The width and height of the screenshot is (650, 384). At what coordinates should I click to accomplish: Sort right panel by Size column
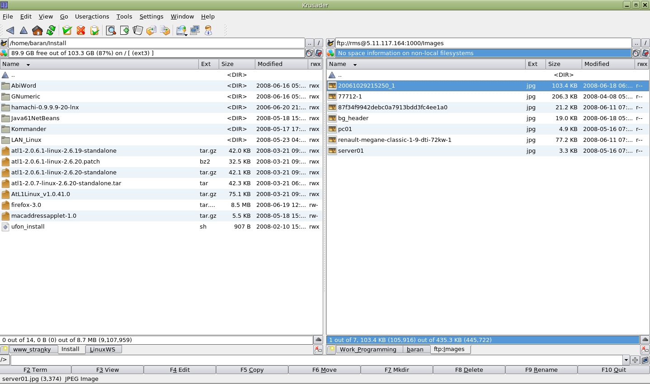point(563,64)
